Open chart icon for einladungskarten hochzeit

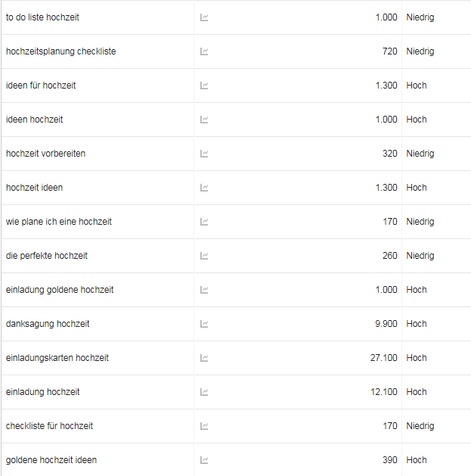coord(204,358)
